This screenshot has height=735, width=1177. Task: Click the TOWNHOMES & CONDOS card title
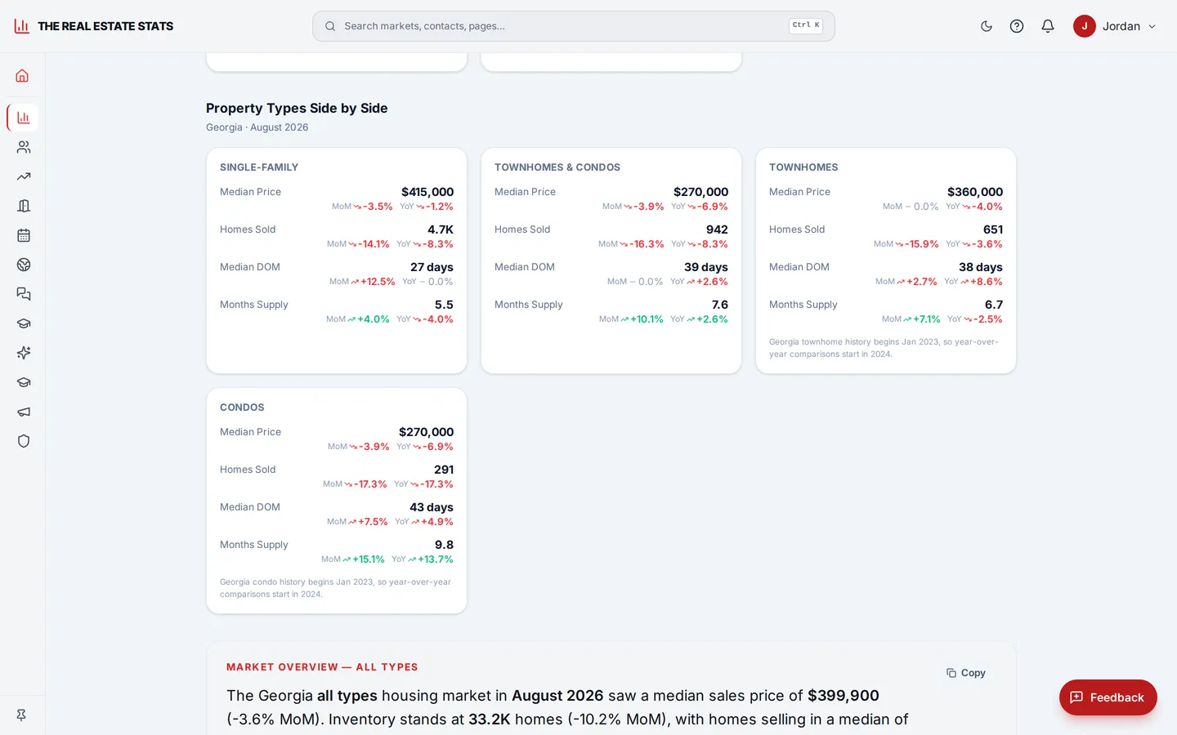point(557,167)
